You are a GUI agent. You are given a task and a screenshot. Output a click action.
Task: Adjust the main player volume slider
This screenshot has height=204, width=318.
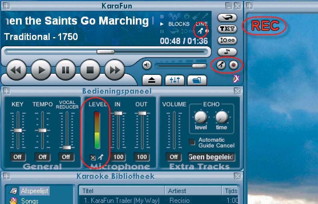click(x=199, y=66)
